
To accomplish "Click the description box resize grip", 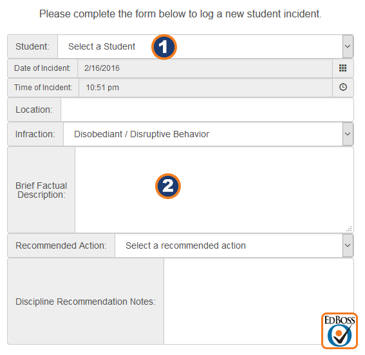I will click(349, 229).
